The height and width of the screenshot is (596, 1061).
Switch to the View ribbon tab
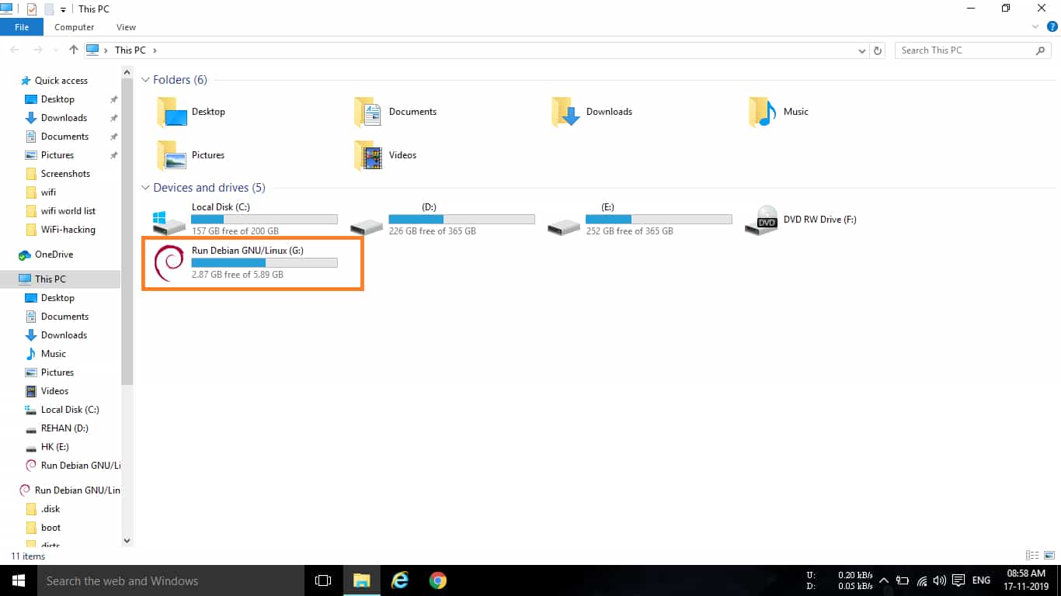click(126, 27)
